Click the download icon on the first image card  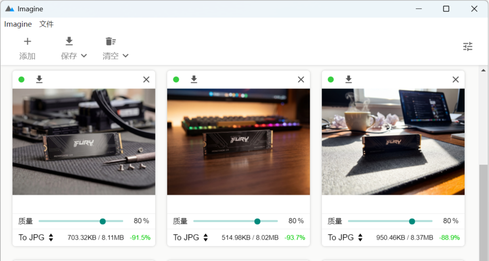pyautogui.click(x=39, y=79)
